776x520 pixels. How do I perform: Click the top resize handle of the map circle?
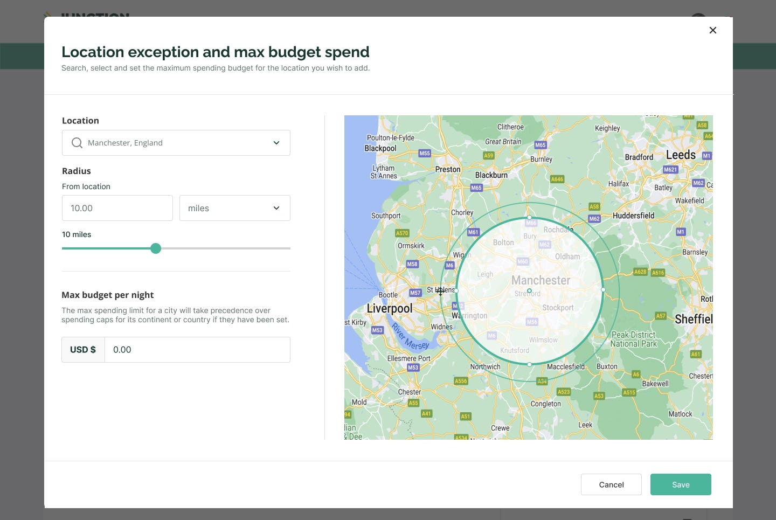coord(529,218)
